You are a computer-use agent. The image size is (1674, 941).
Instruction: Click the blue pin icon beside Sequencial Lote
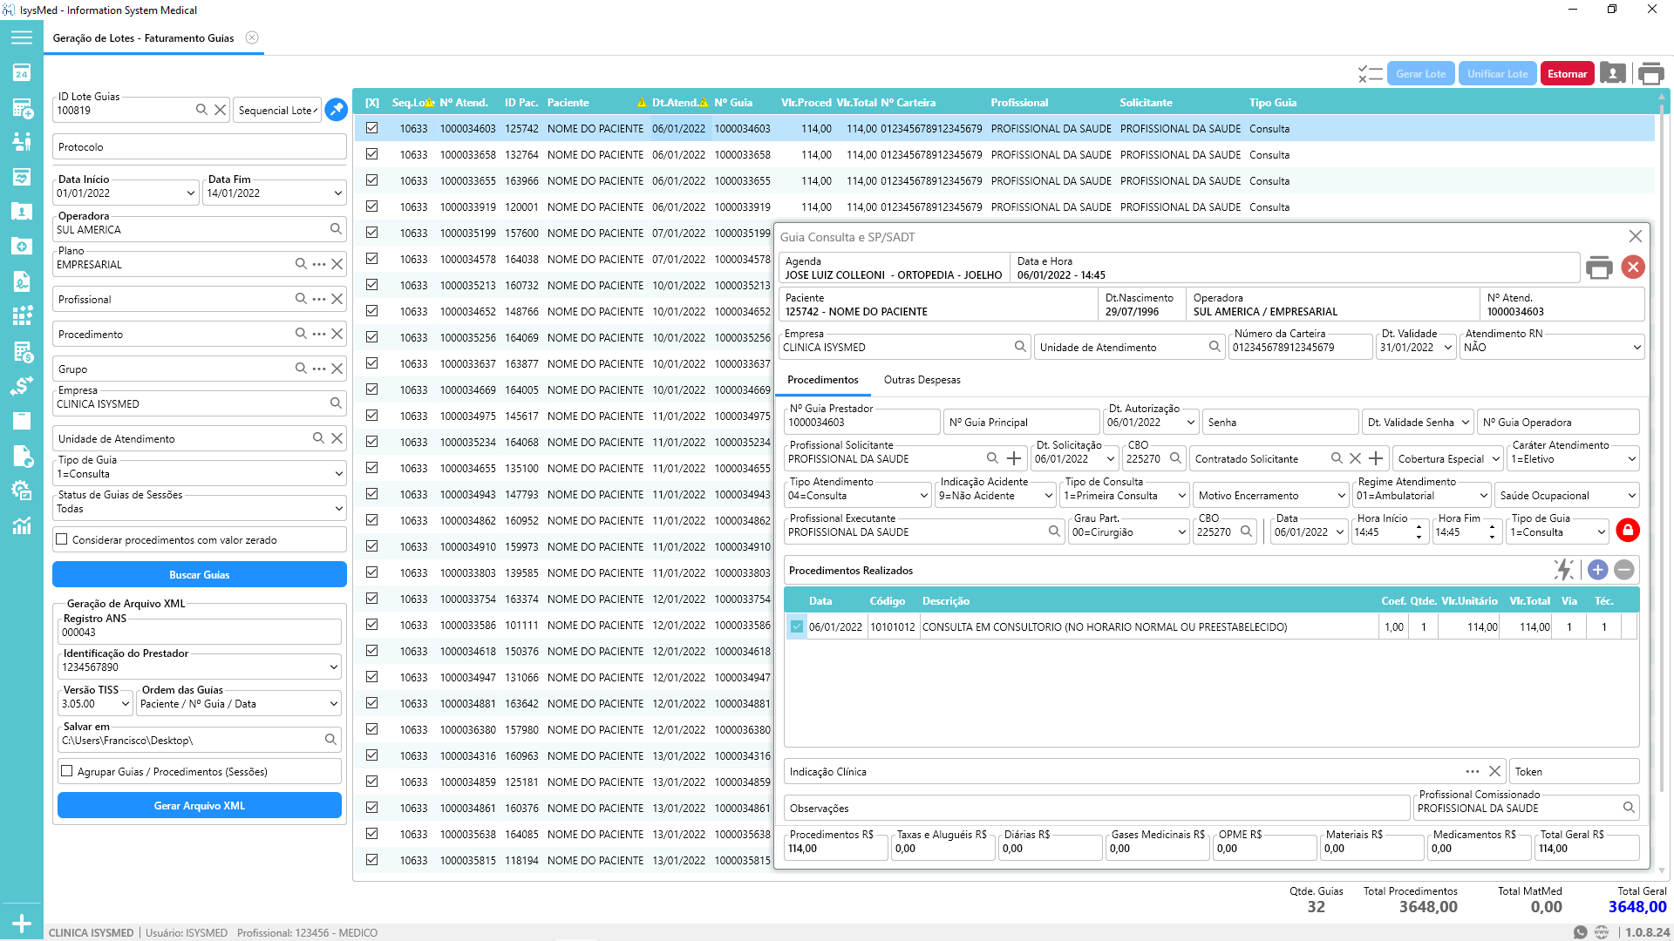(x=336, y=110)
